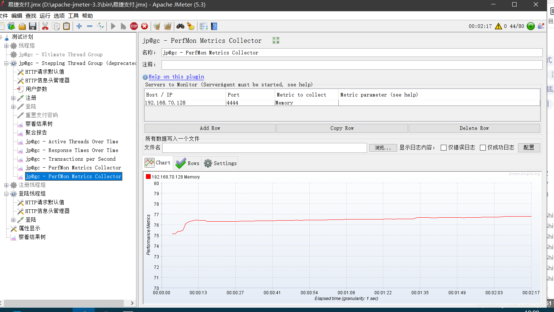Click the 注释 comment input field
Viewport: 554px width, 312px height.
click(x=352, y=65)
